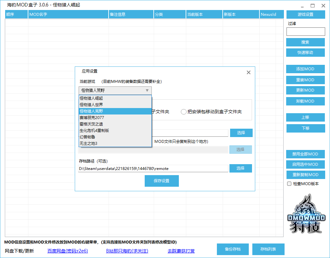Click the DMQWMOD dragon logo
330x258 pixels.
click(306, 213)
